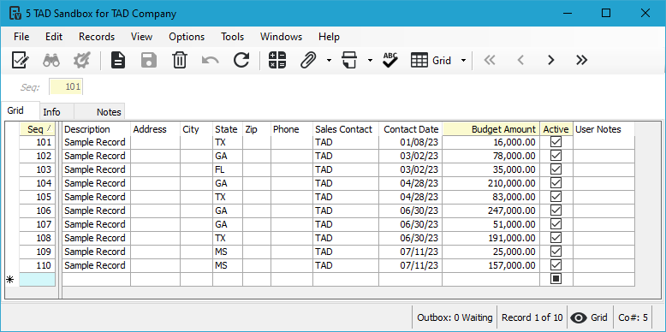Select the Grid tab
This screenshot has width=666, height=332.
(x=21, y=110)
